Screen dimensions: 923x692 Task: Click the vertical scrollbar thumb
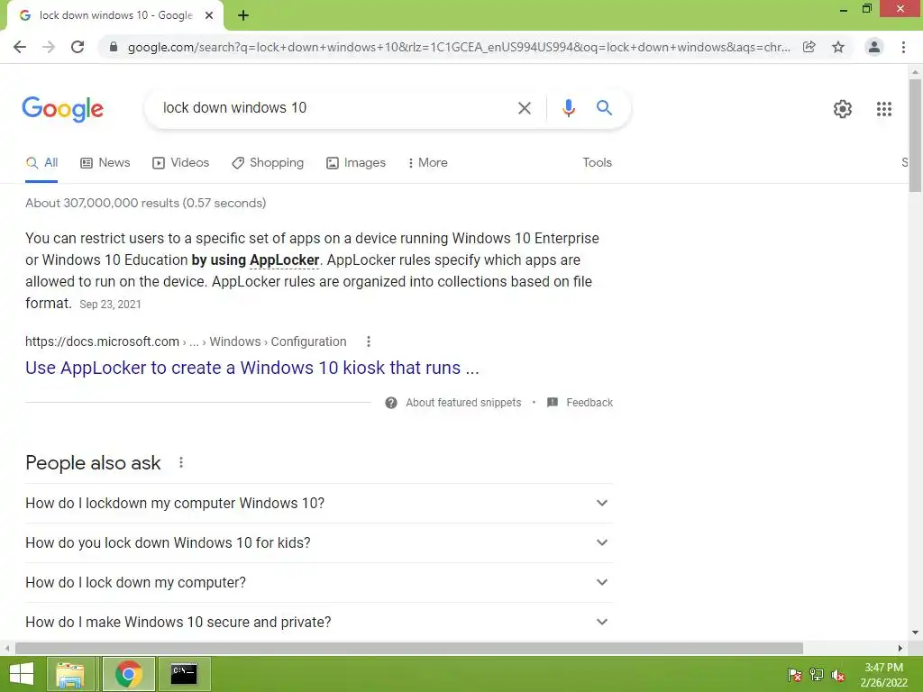tap(915, 135)
